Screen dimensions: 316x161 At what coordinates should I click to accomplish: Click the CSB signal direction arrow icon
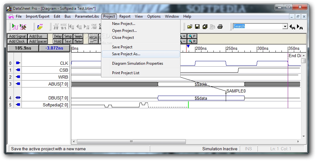click(18, 70)
